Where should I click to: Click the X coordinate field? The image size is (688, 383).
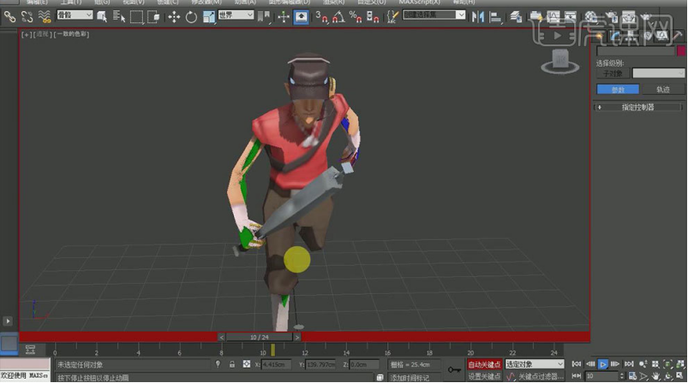(276, 364)
